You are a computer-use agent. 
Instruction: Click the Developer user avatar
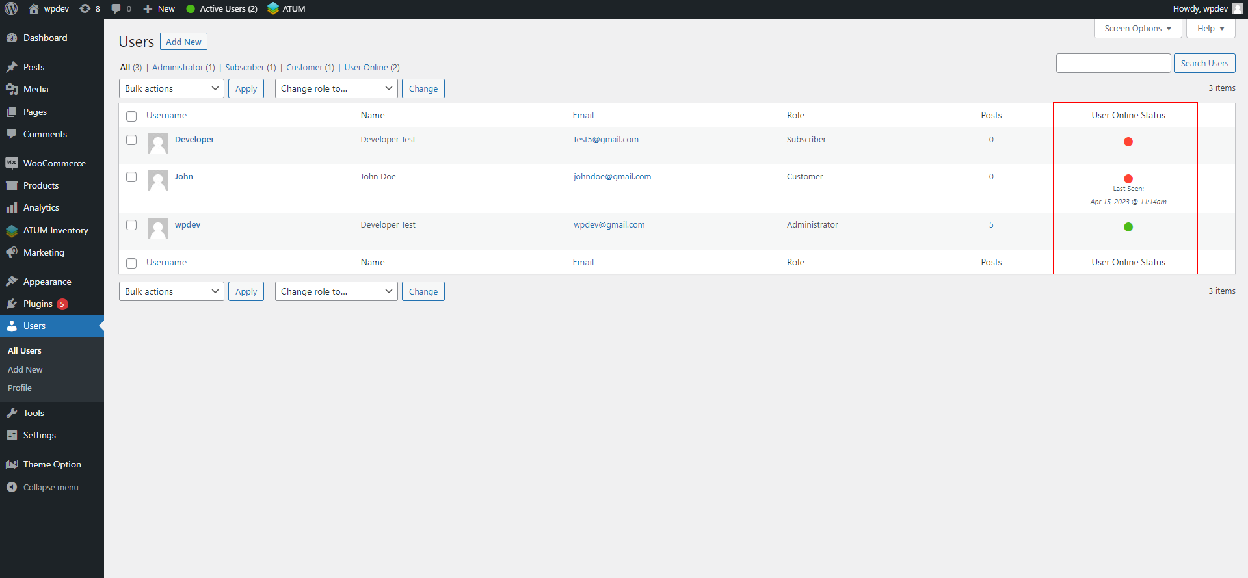158,144
